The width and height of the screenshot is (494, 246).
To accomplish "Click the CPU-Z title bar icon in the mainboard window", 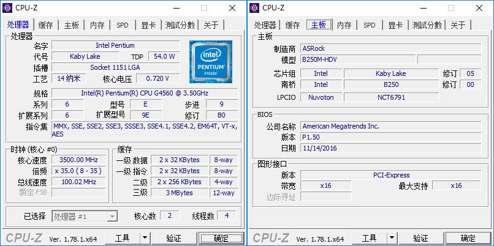I will coord(255,8).
